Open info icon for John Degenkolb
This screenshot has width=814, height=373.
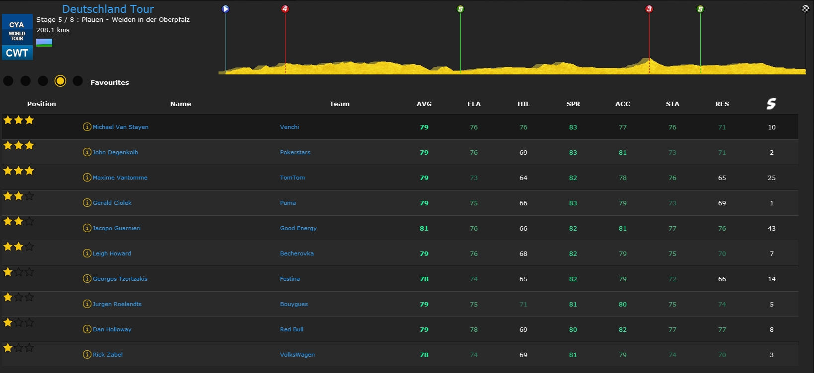(x=87, y=152)
